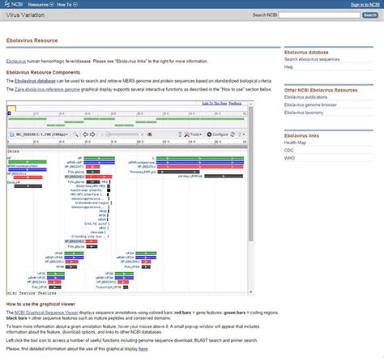Open the WHO link

[x=289, y=158]
